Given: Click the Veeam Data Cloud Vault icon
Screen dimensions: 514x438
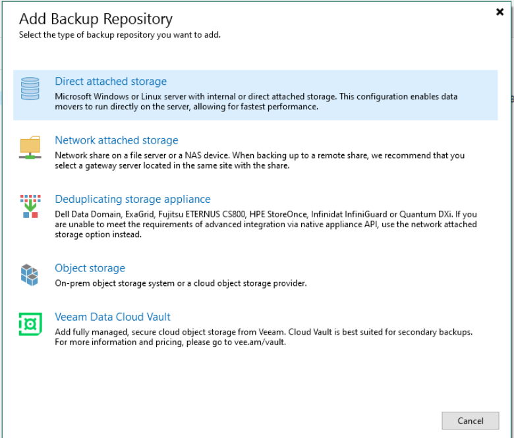Looking at the screenshot, I should click(x=30, y=324).
